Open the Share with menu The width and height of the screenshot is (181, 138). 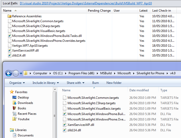(76, 83)
